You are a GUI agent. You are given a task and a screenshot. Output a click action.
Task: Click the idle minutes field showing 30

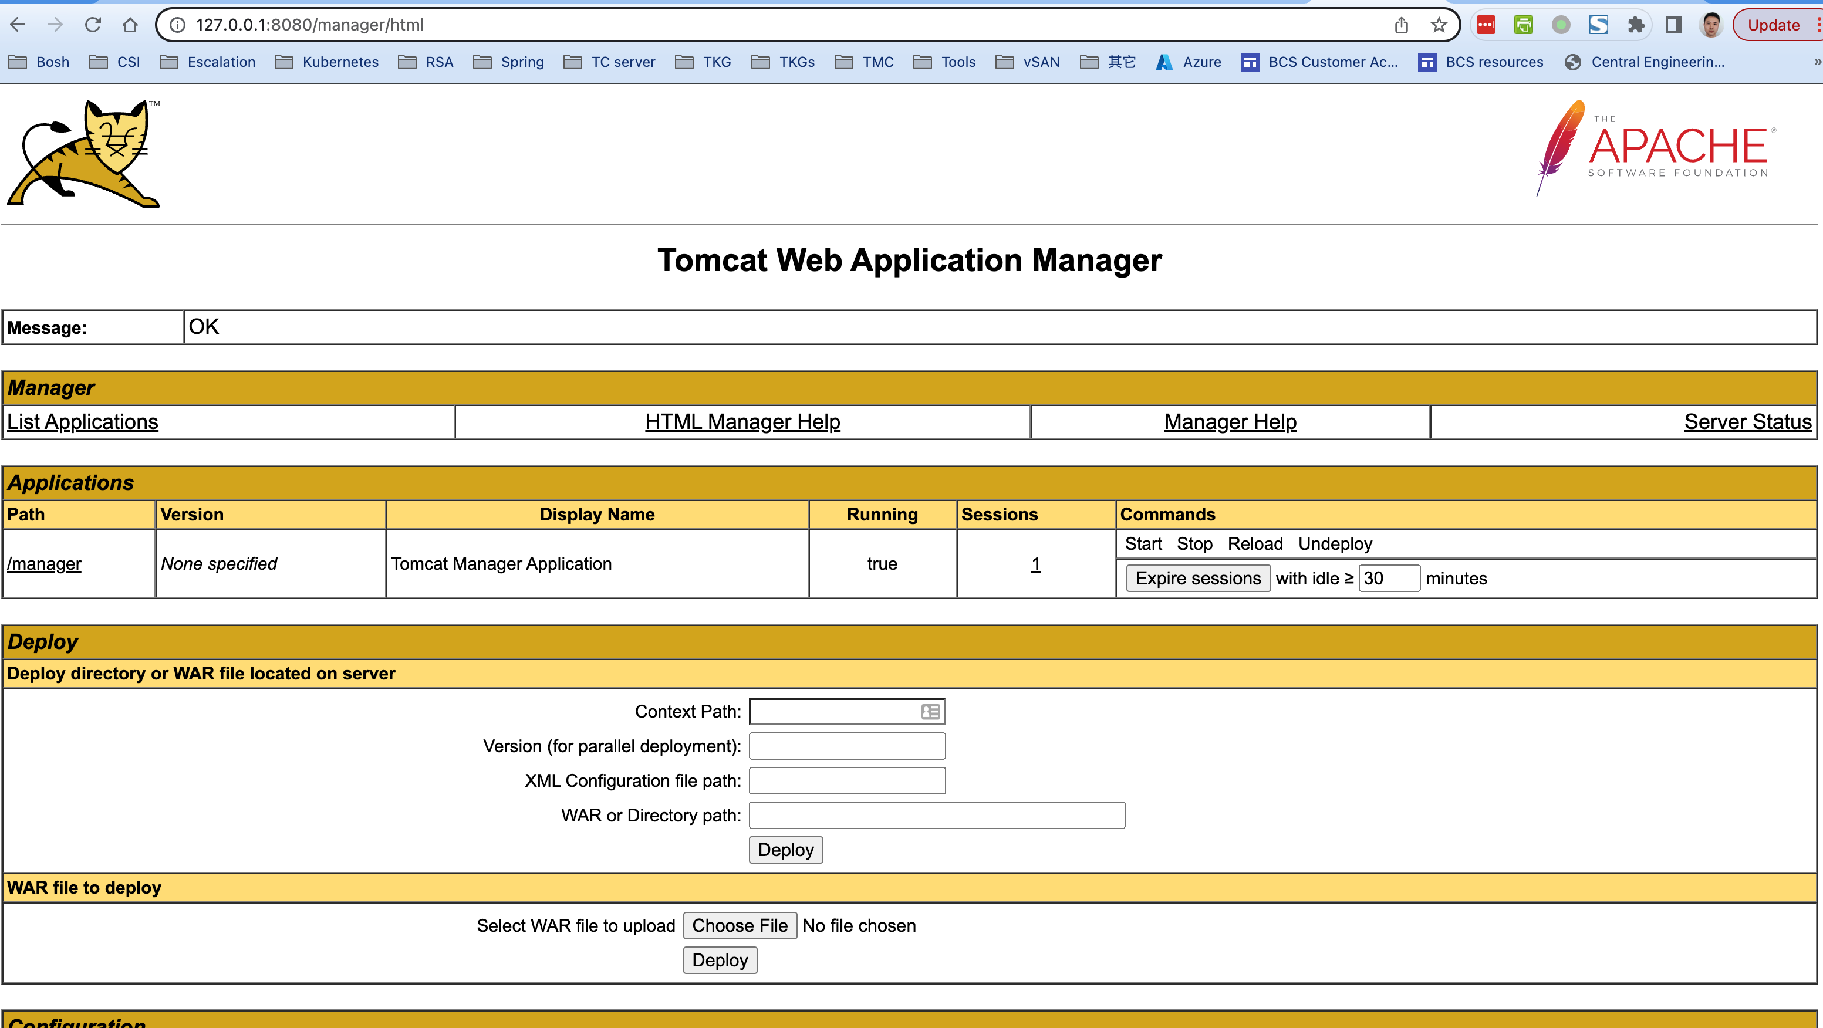[1389, 578]
